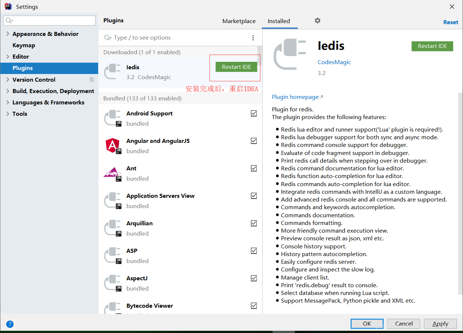This screenshot has height=333, width=463.
Task: Uncheck the ASP plugin checkbox
Action: pos(254,251)
